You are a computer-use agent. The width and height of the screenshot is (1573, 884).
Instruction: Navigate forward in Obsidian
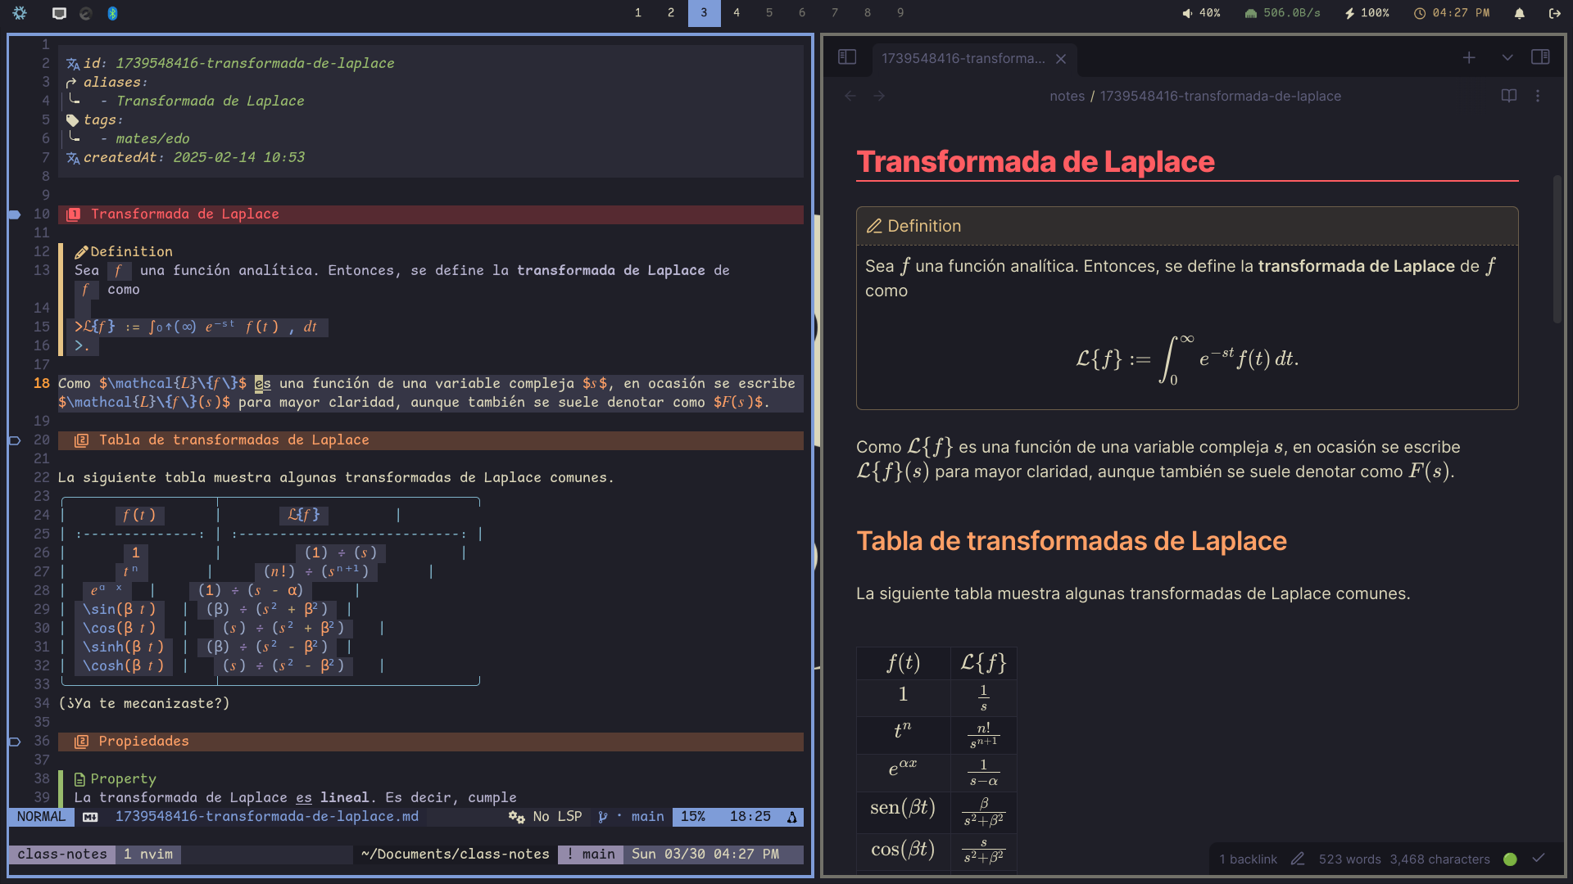879,96
